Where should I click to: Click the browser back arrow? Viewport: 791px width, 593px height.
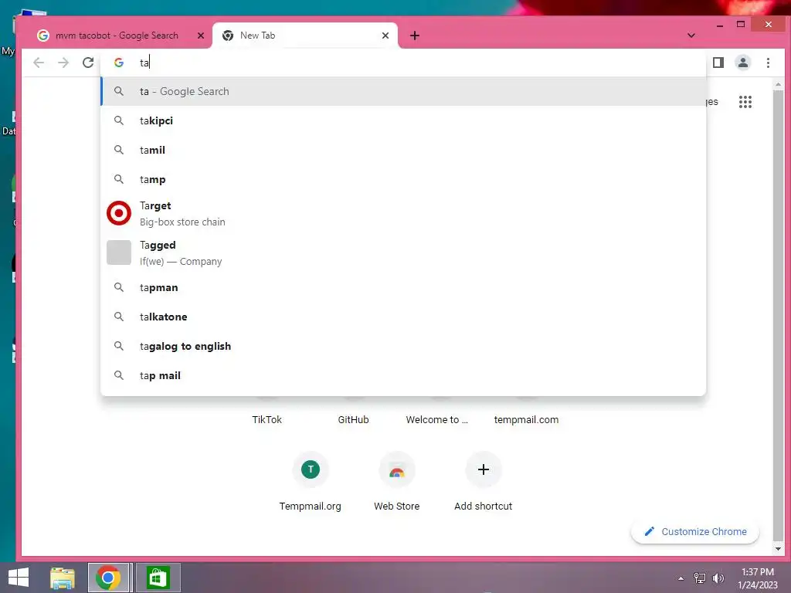click(39, 63)
